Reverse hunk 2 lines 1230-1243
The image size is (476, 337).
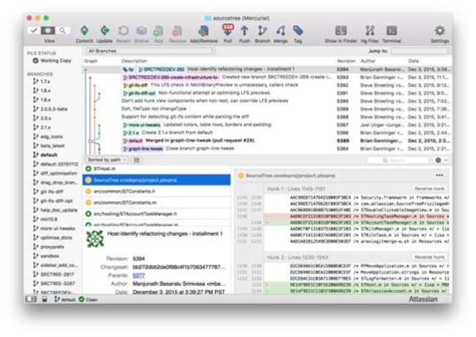click(429, 257)
